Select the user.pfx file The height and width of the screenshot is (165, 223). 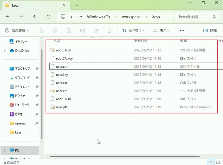(x=62, y=107)
